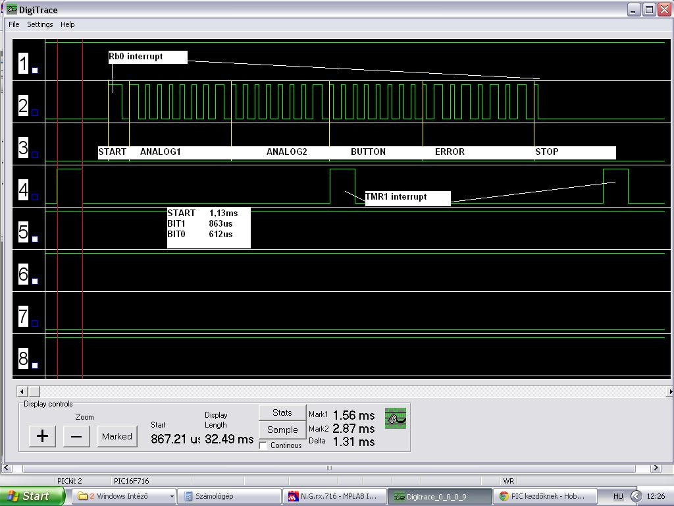Zoom out with the minus button

click(x=76, y=436)
